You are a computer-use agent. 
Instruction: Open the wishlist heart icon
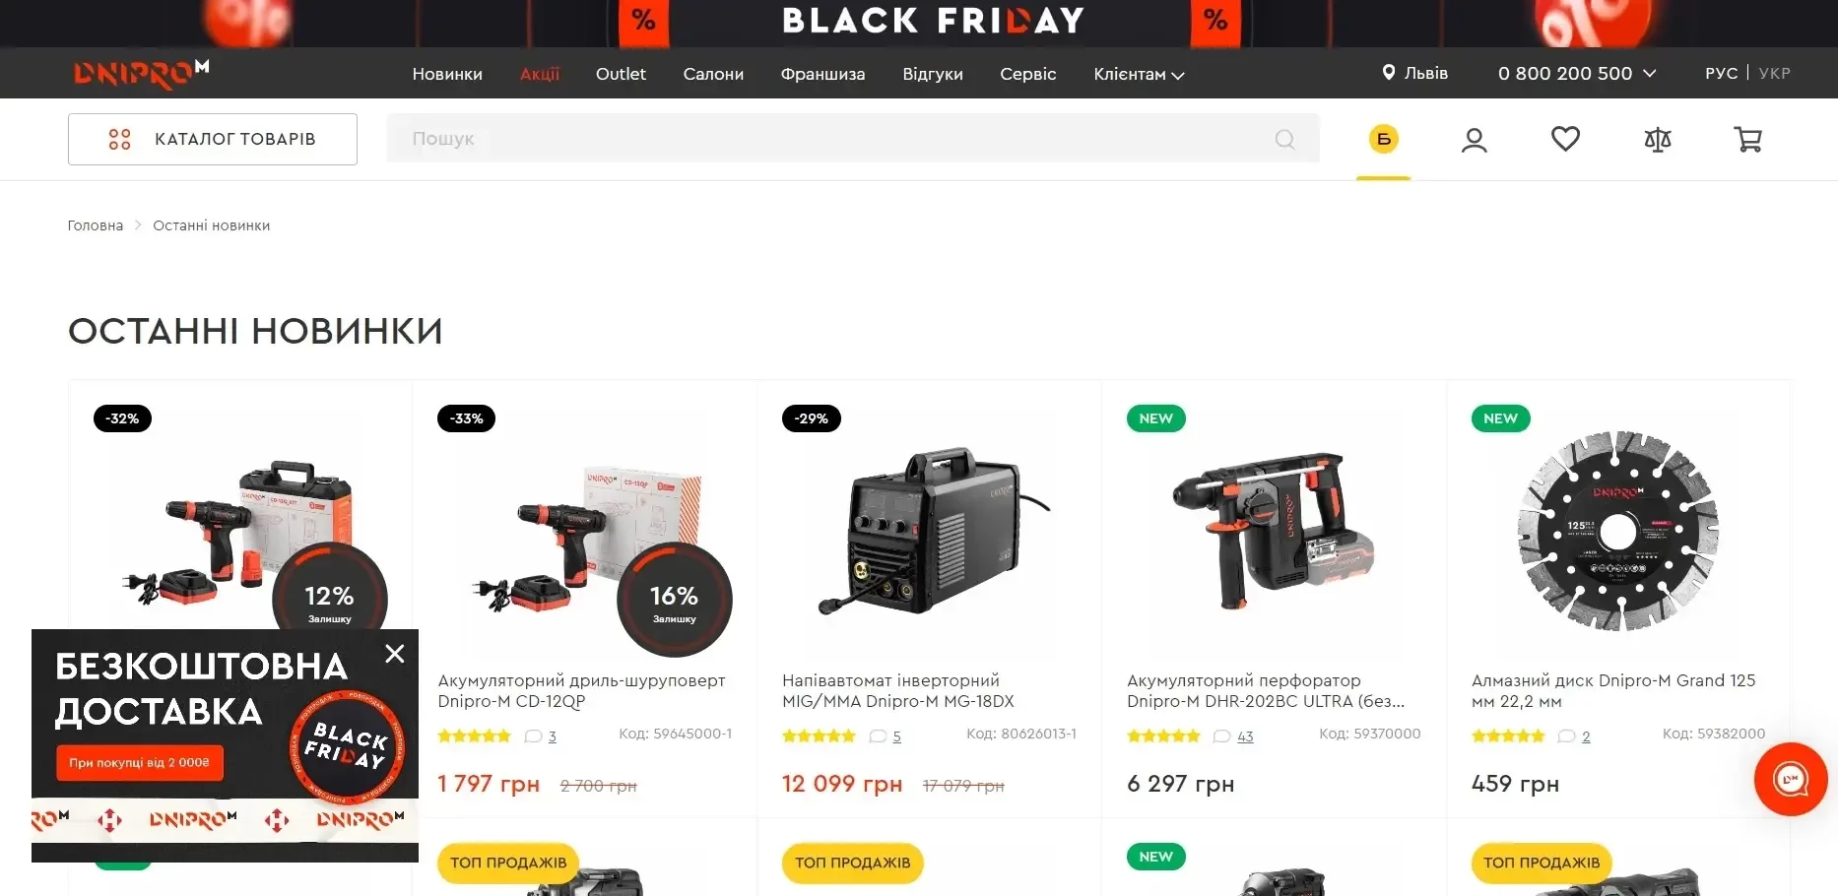1565,139
